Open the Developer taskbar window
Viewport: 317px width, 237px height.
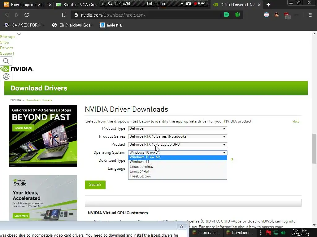point(240,233)
